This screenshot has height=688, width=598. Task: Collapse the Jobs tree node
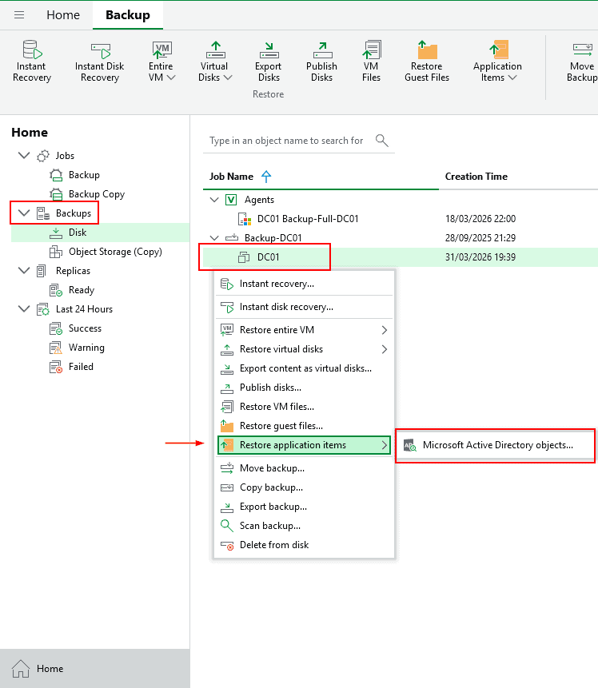23,156
